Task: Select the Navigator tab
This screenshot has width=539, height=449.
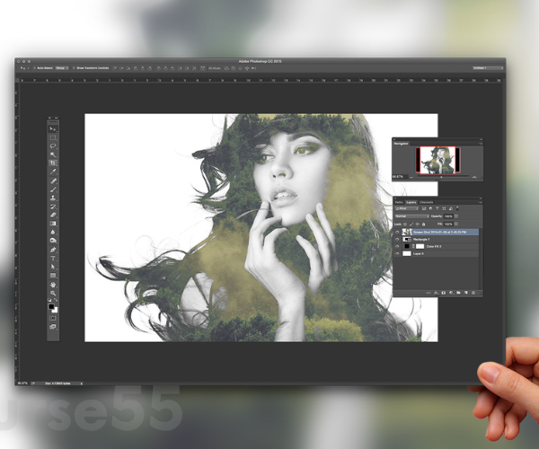Action: (401, 144)
